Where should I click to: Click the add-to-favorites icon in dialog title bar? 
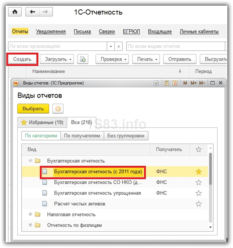coord(156,83)
